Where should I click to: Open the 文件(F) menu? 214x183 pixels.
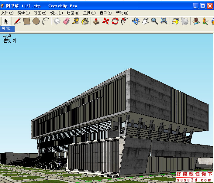tap(7, 13)
